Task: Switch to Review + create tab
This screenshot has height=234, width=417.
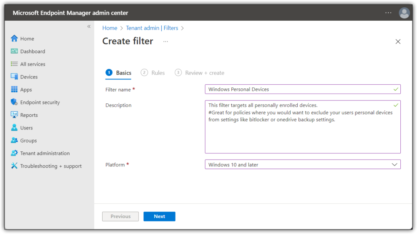Action: [x=200, y=73]
